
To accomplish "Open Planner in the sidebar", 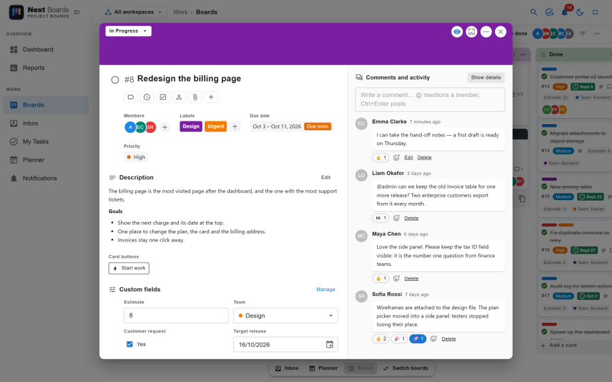I will (x=46, y=159).
